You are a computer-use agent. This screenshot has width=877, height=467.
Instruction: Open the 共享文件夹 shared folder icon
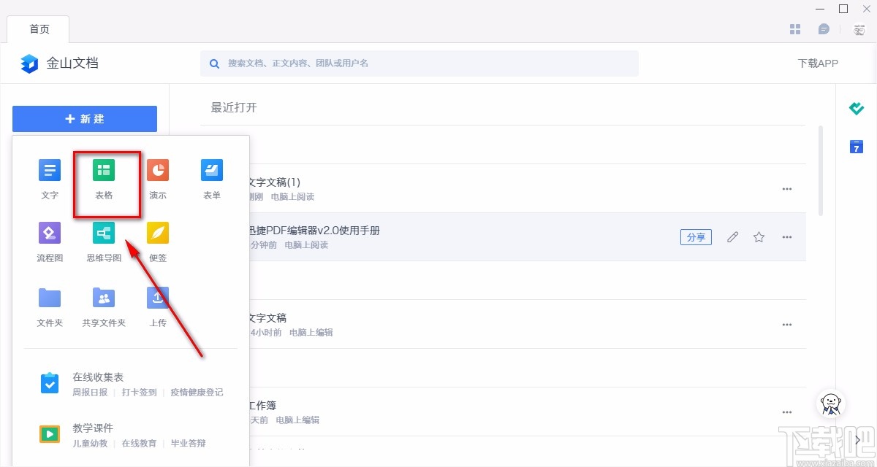pos(103,306)
